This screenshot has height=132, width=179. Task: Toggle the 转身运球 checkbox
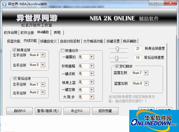click(14, 50)
